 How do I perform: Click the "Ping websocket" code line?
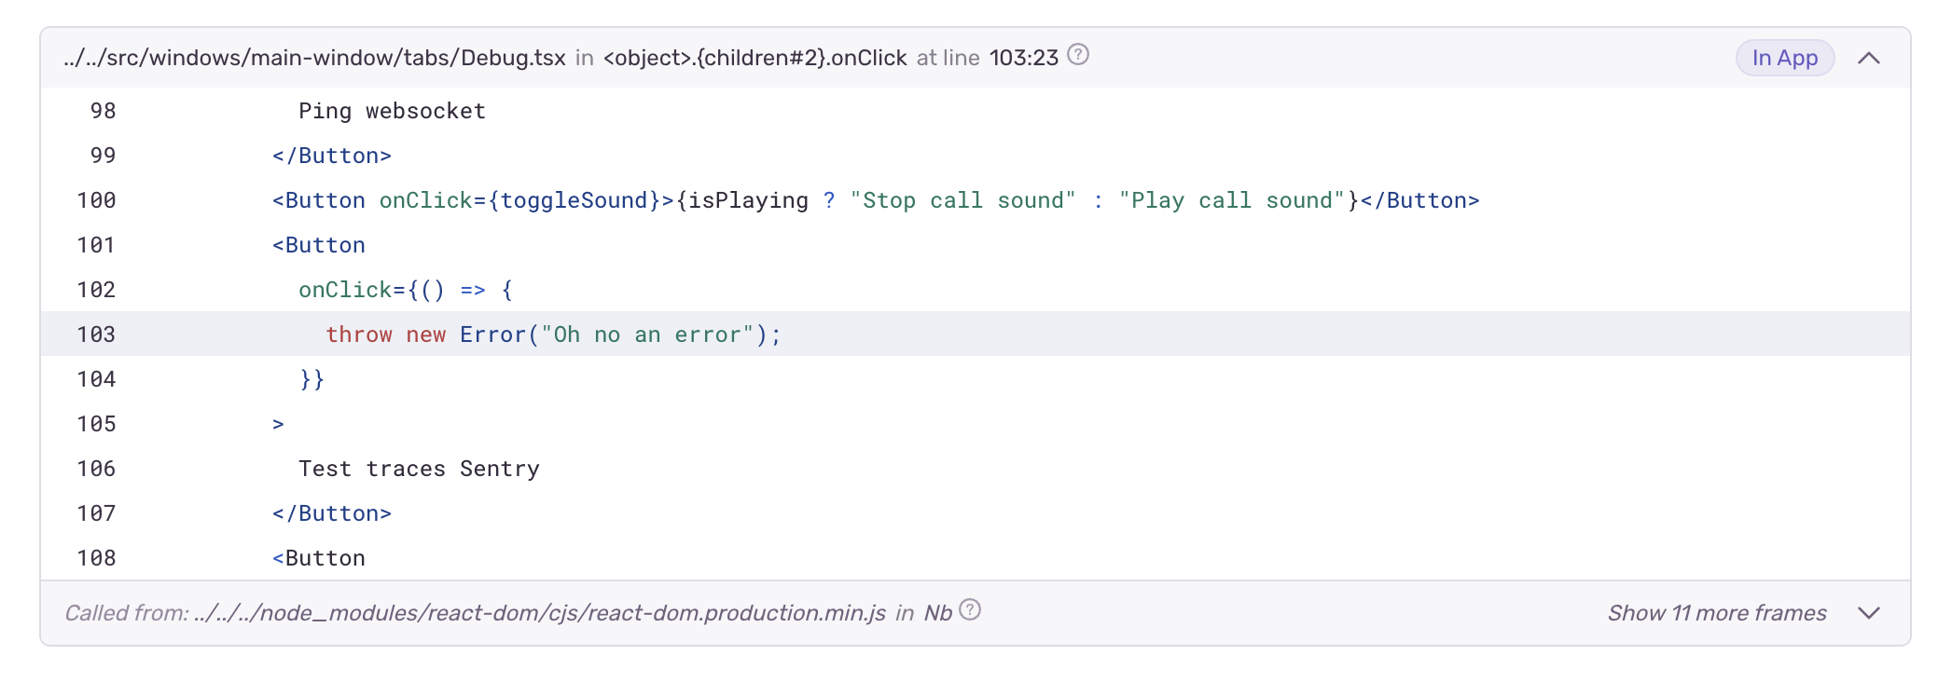pos(392,111)
